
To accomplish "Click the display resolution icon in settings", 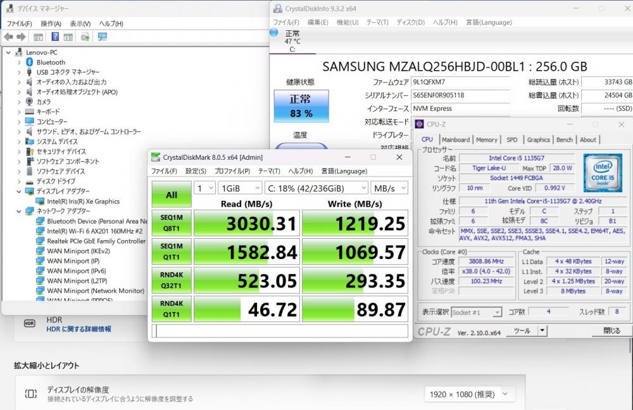I will 30,394.
